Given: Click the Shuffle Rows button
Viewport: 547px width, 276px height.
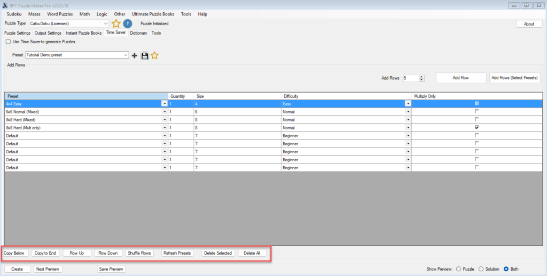Looking at the screenshot, I should (x=139, y=253).
